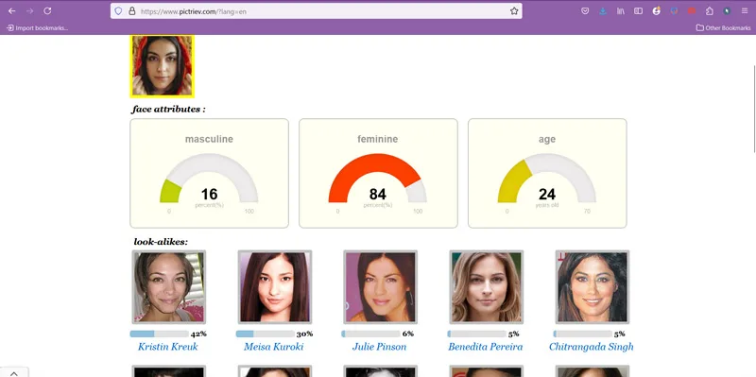Reload the current page
Viewport: 756px width, 377px height.
coord(47,11)
